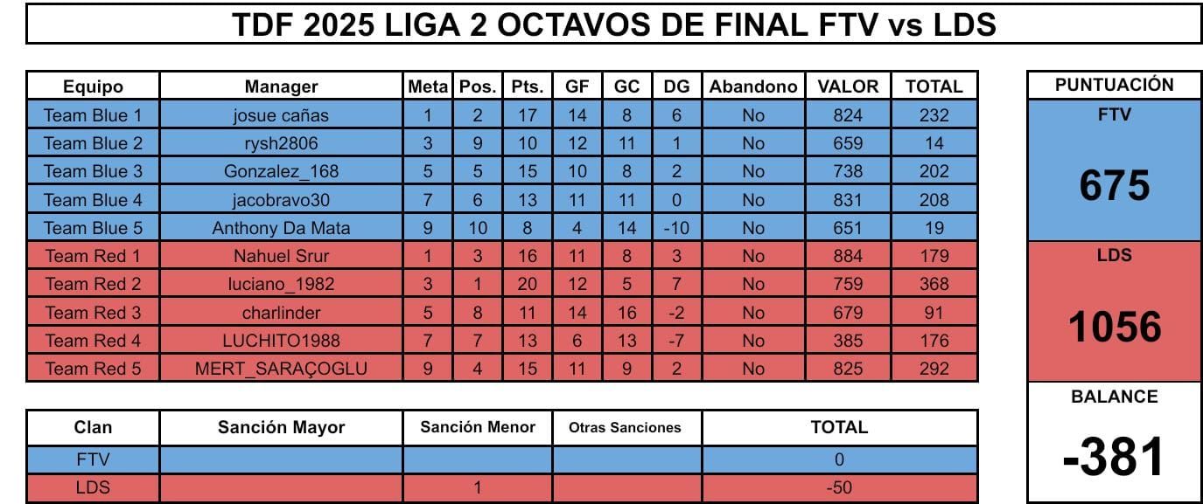Click the luciano_1982 manager cell
The image size is (1203, 504).
point(281,284)
